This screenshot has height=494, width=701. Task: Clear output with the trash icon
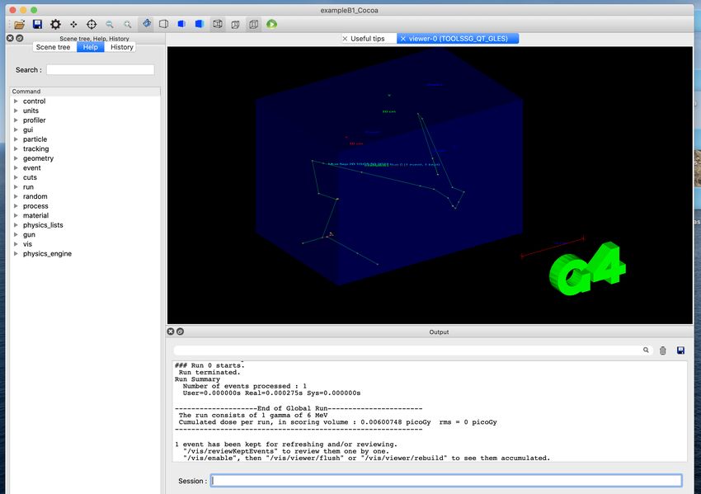click(x=662, y=351)
